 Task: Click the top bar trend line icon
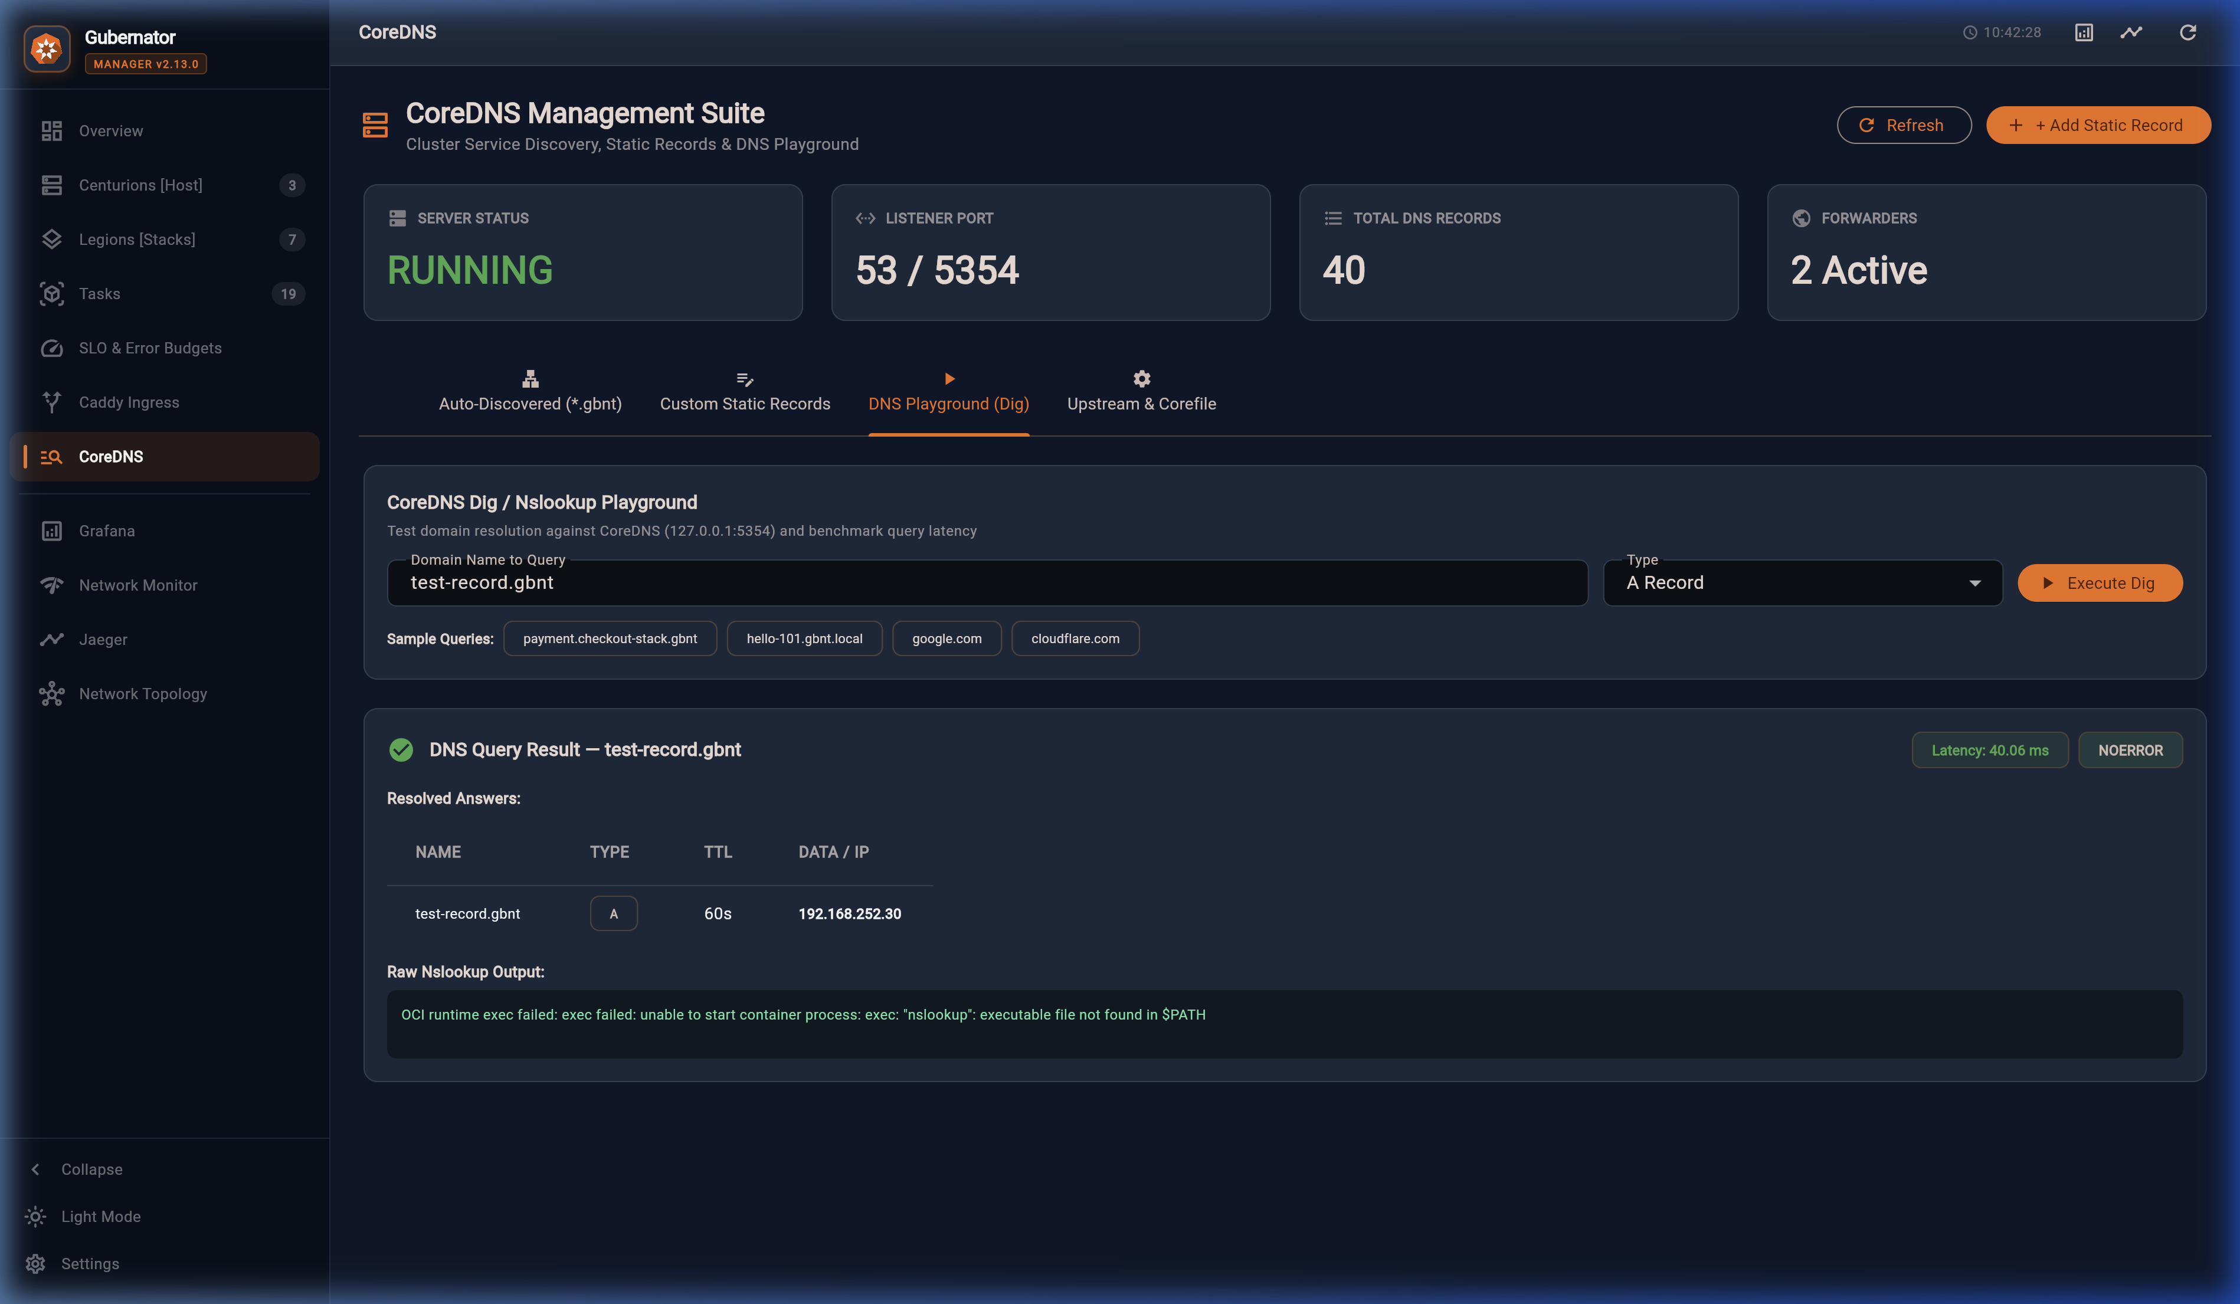click(x=2131, y=32)
